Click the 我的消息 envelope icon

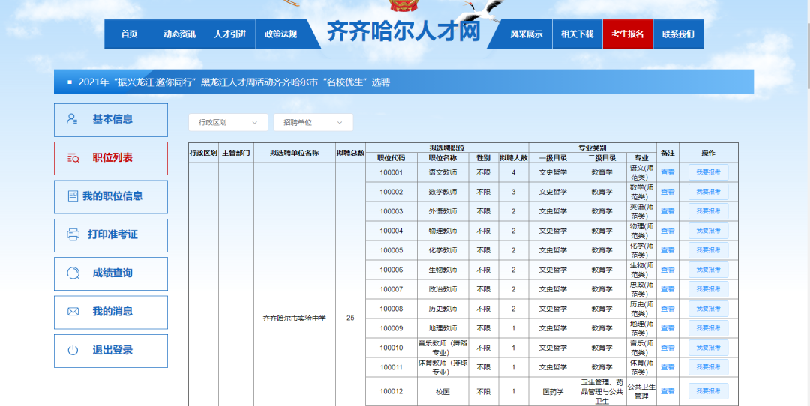click(73, 312)
